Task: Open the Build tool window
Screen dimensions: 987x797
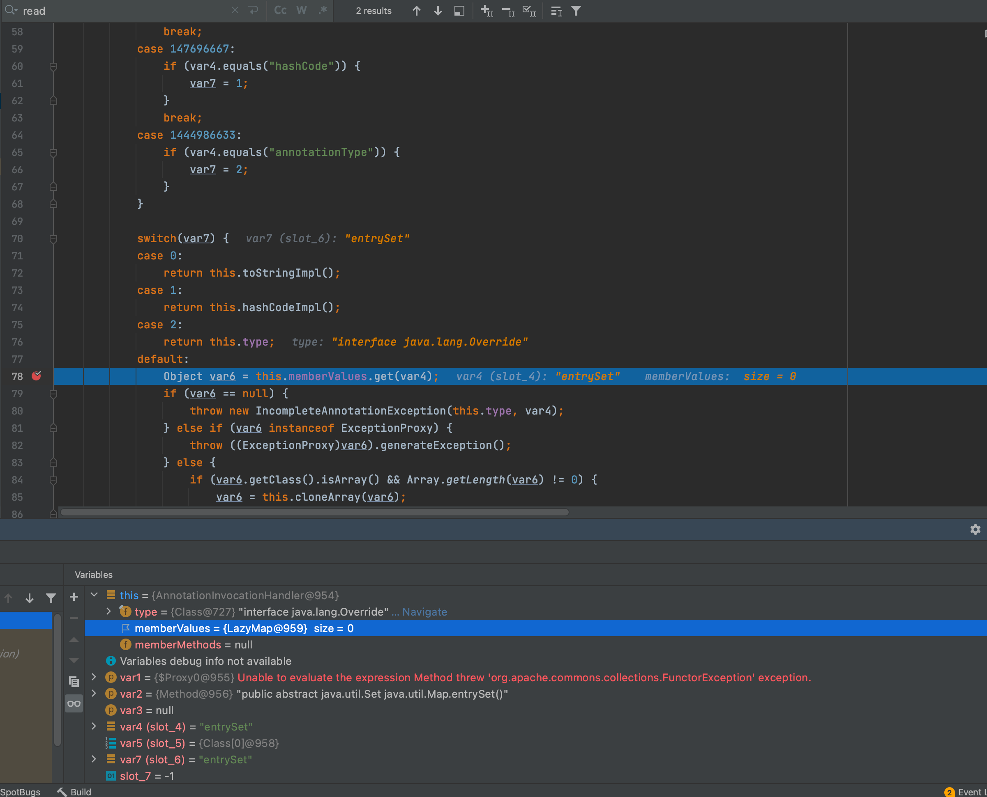Action: pyautogui.click(x=74, y=792)
